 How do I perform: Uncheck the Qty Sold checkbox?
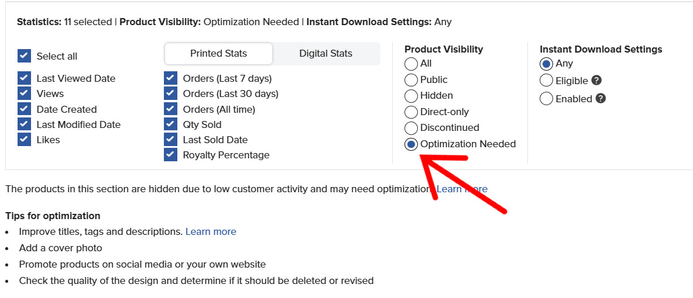[170, 124]
